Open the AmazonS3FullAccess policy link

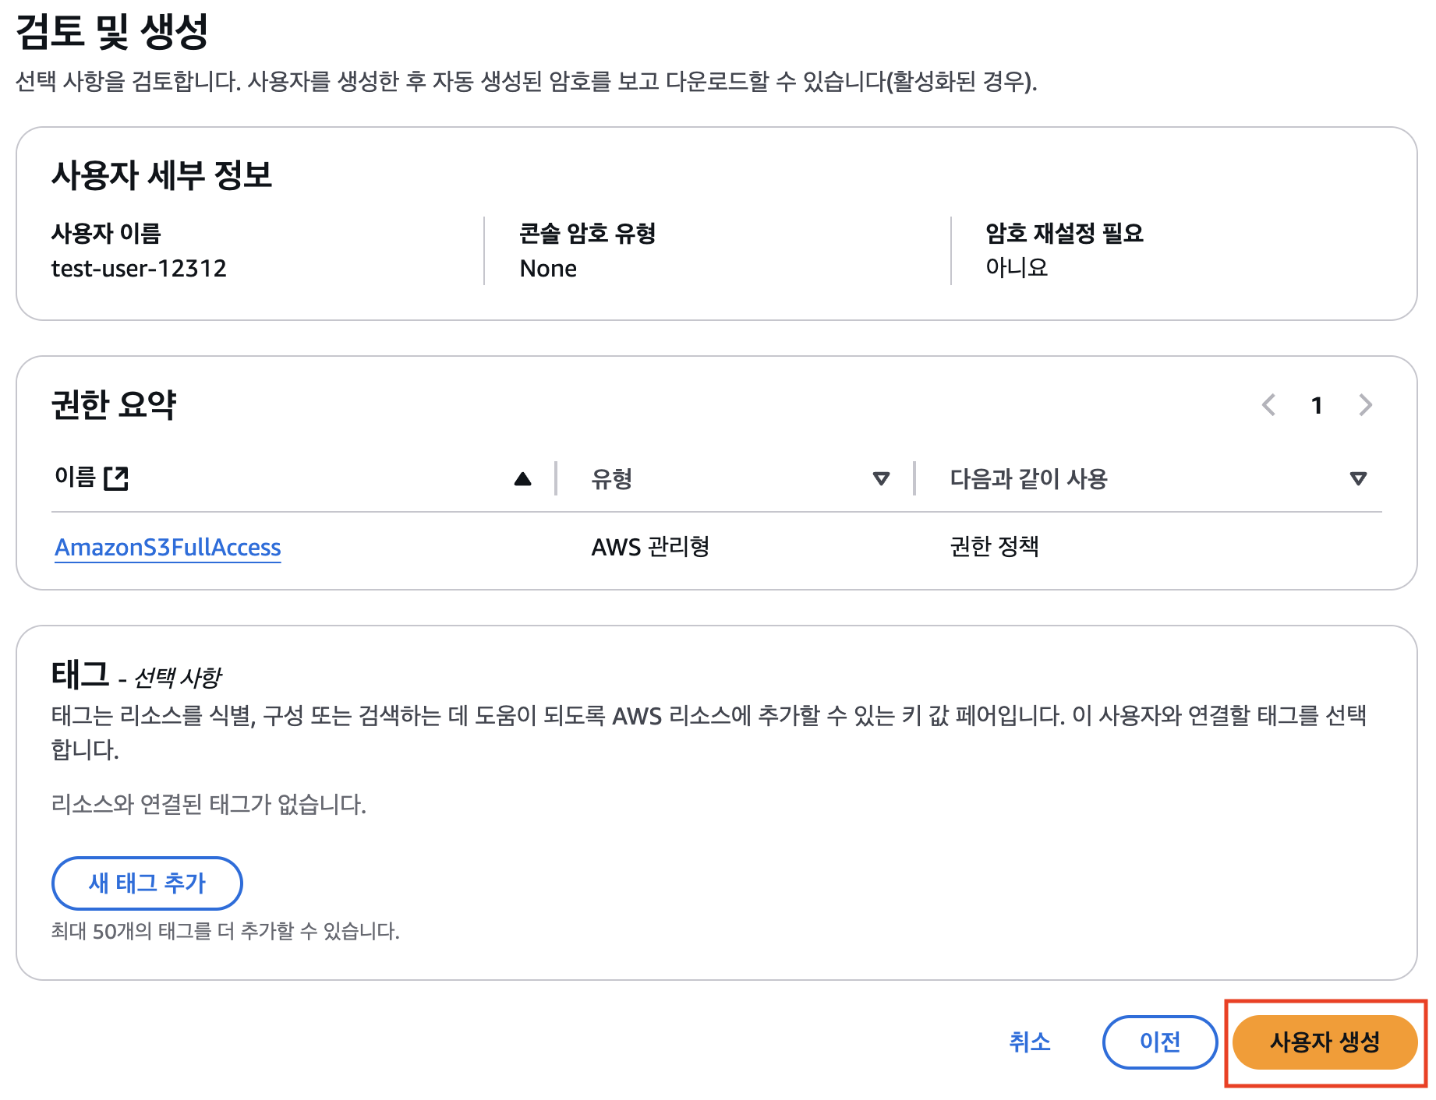click(x=168, y=547)
